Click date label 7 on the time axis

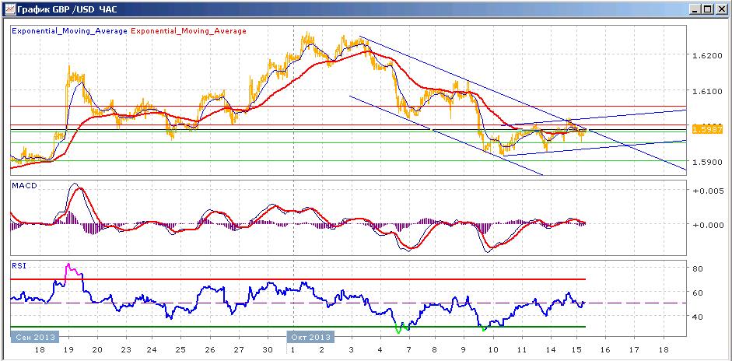click(408, 350)
